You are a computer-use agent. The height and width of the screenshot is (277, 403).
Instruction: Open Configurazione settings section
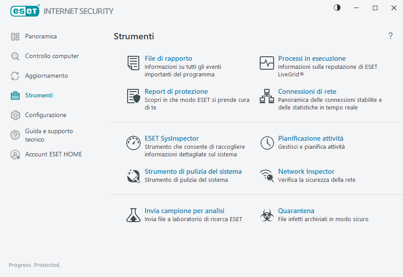pyautogui.click(x=46, y=115)
